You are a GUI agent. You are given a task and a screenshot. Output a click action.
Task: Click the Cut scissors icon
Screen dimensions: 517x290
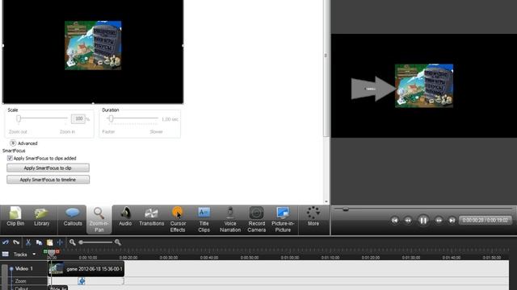[x=28, y=242]
